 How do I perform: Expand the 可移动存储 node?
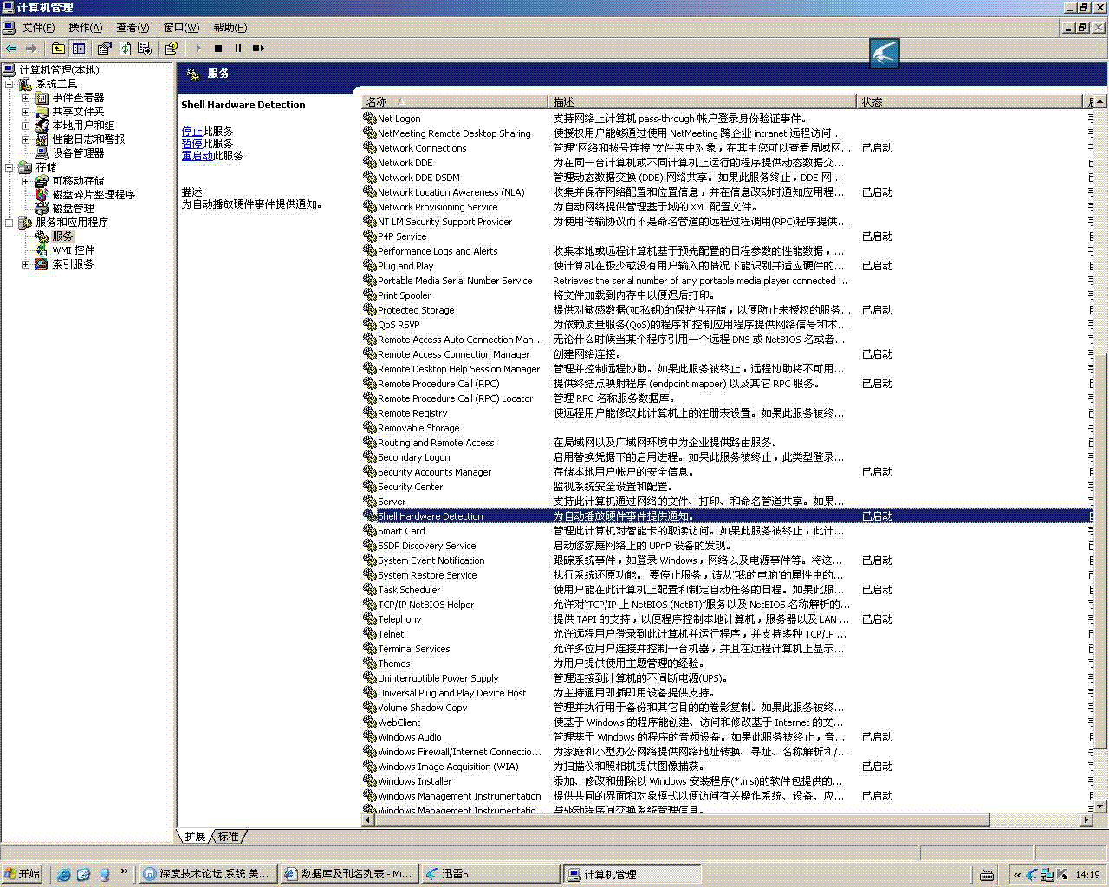[26, 181]
